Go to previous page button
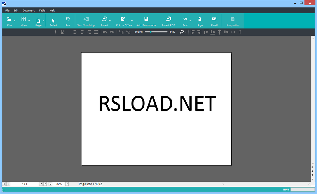Screen dimensions: 317x194 (8, 184)
